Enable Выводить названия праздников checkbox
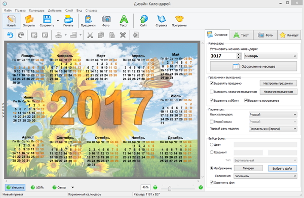The width and height of the screenshot is (304, 198). 212,92
